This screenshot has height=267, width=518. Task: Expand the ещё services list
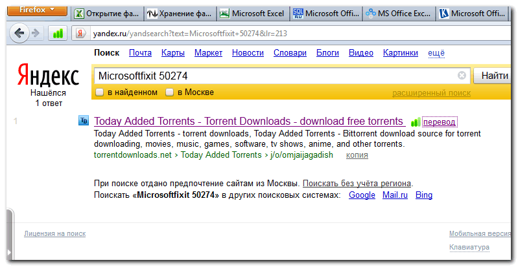(436, 53)
